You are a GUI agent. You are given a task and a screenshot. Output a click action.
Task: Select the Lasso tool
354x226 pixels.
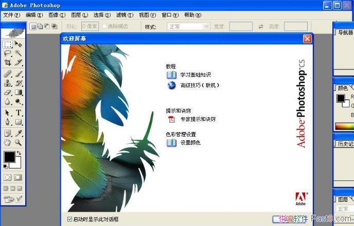[8, 53]
